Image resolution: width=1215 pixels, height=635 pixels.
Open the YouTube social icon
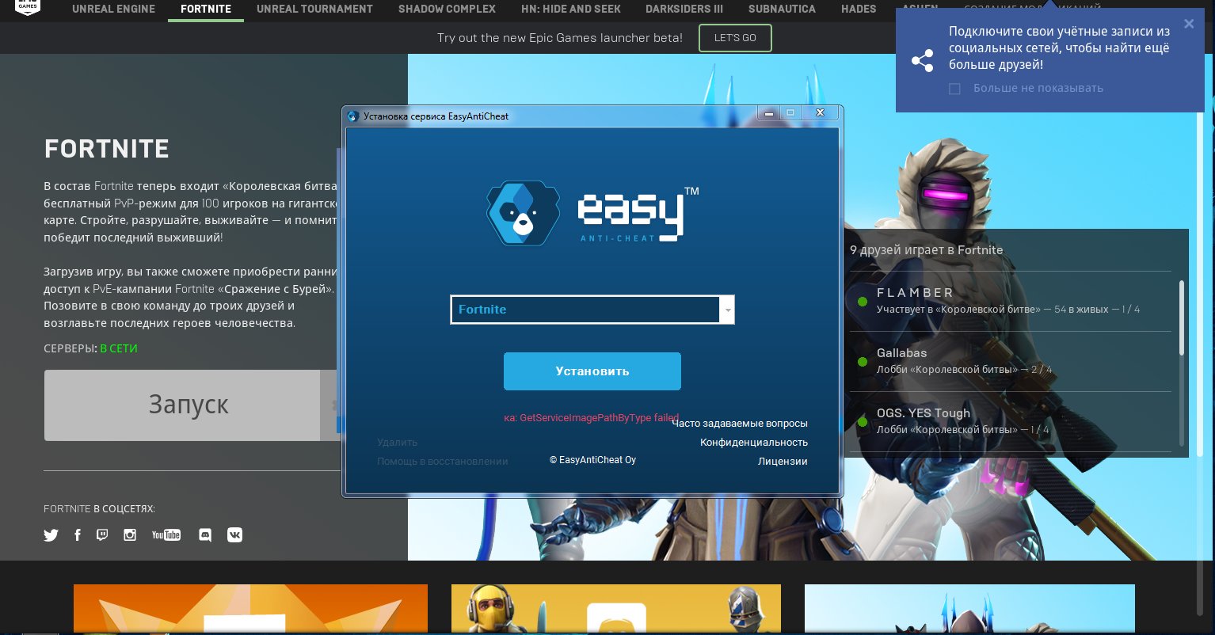pyautogui.click(x=166, y=535)
